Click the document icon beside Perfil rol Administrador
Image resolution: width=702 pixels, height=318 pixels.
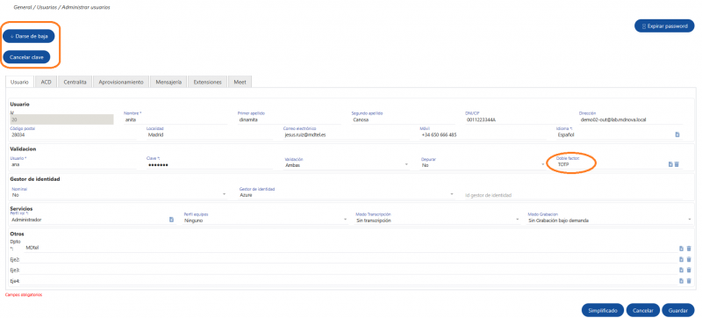tap(171, 220)
